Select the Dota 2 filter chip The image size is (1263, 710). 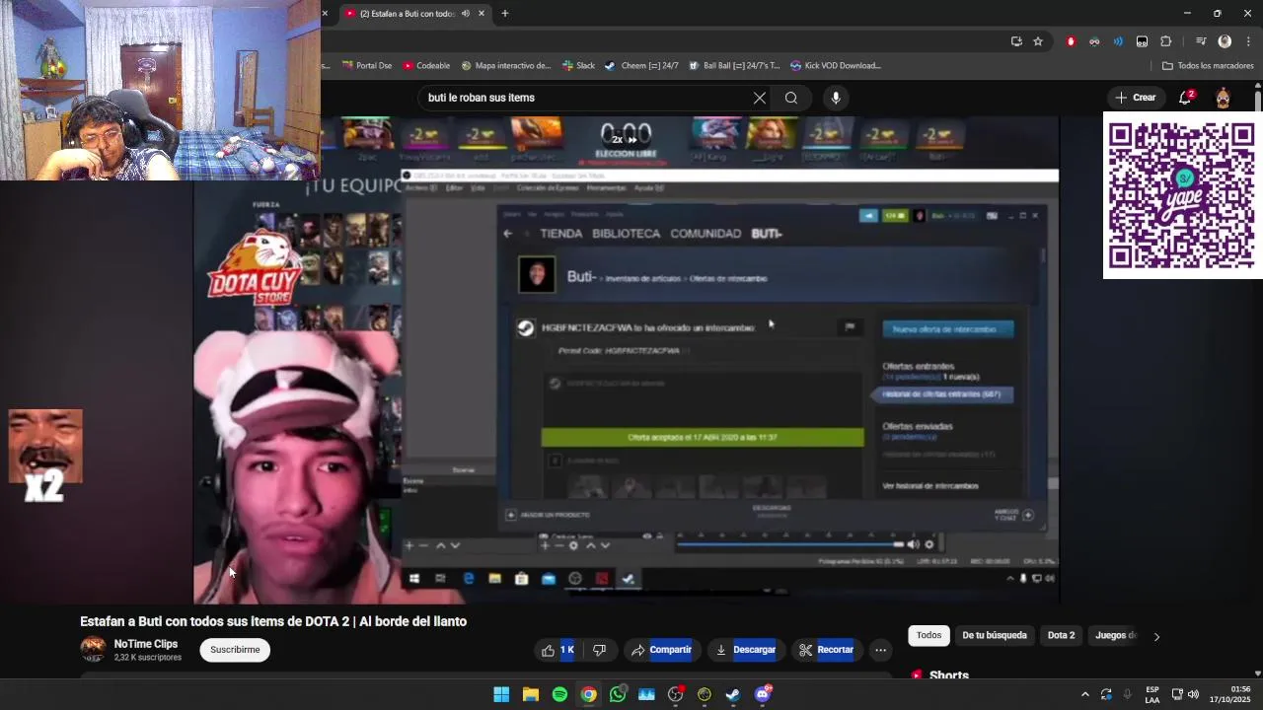(1061, 635)
